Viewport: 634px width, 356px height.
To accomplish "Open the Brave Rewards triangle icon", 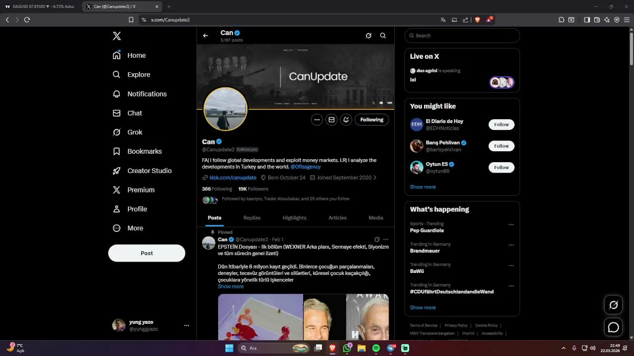I will [489, 20].
